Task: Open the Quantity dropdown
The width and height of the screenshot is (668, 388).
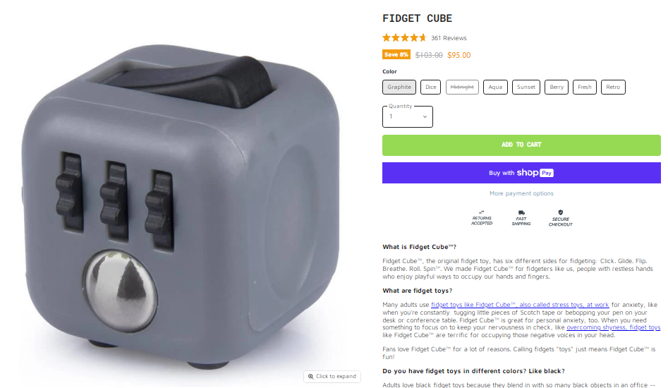Action: (408, 116)
